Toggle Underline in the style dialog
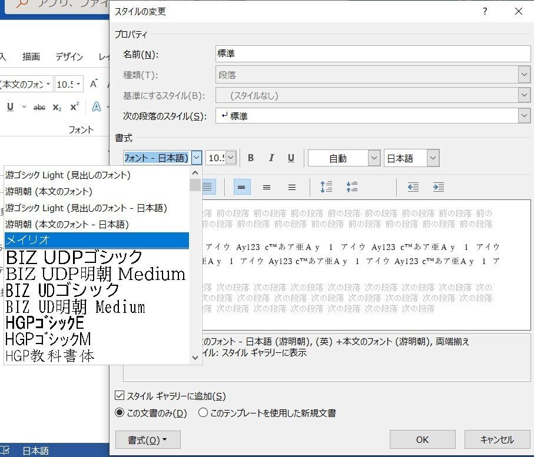The height and width of the screenshot is (457, 534). click(x=291, y=158)
